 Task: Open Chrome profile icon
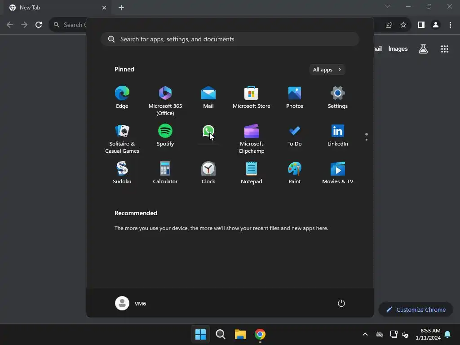(x=436, y=25)
